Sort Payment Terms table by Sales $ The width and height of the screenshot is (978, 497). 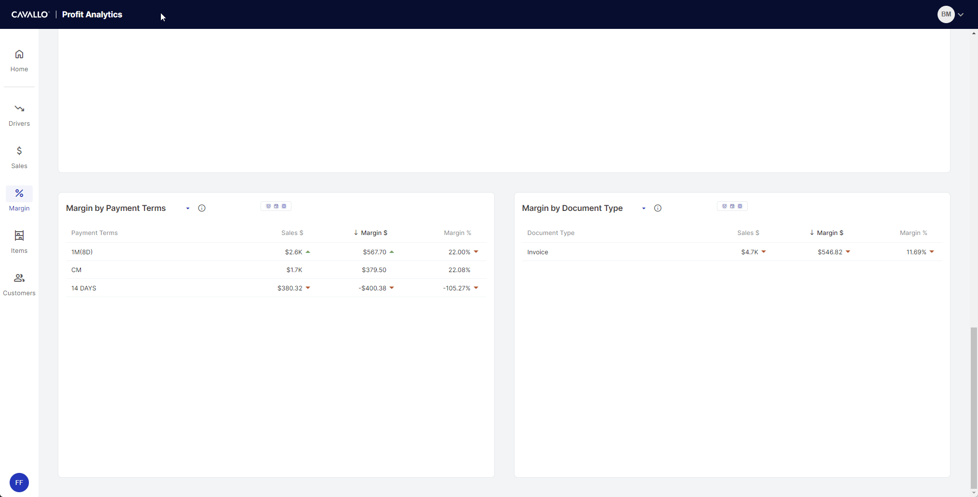pyautogui.click(x=292, y=233)
